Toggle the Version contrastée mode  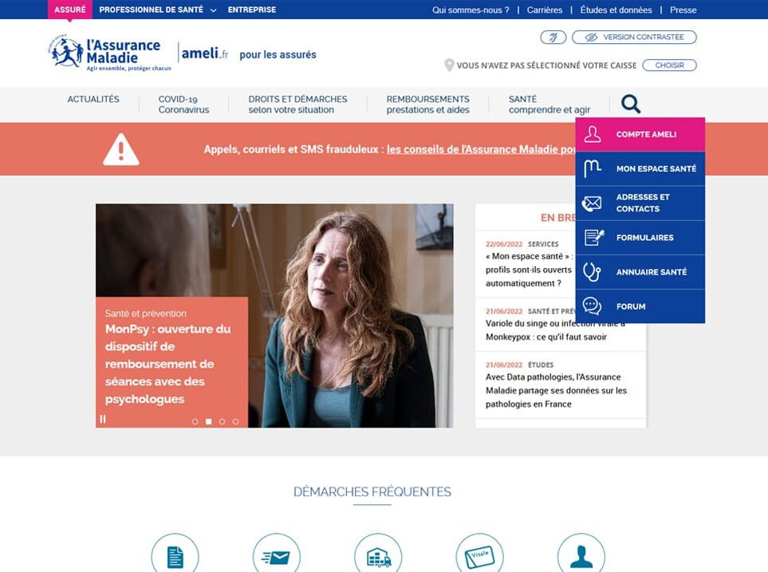click(x=634, y=37)
